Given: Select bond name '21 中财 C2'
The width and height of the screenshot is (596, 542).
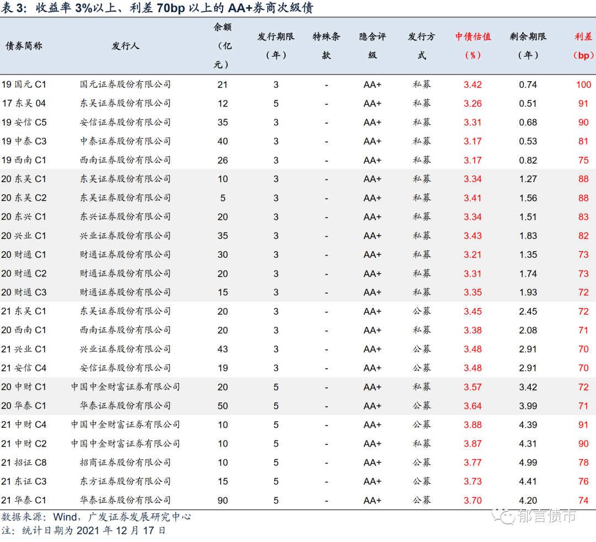Looking at the screenshot, I should pos(24,444).
